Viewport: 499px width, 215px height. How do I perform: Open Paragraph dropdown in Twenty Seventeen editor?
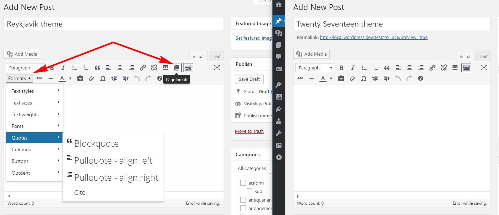315,68
